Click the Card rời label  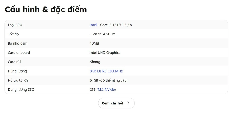(14, 62)
